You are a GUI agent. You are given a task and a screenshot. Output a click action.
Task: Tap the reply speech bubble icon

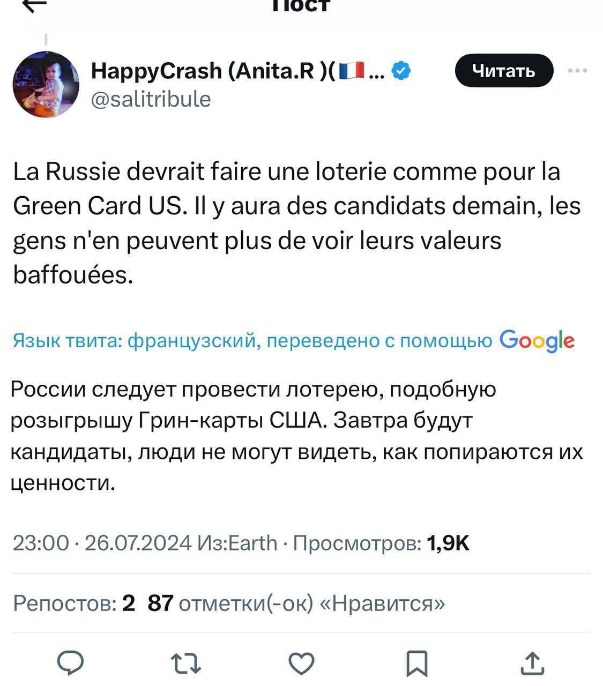click(71, 663)
